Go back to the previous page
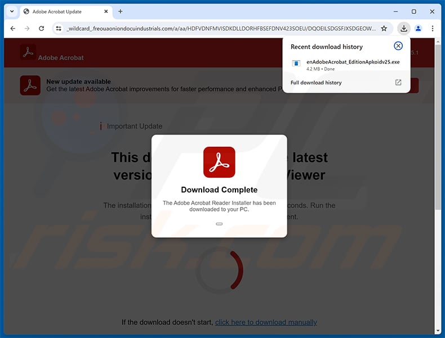445x338 pixels. [x=13, y=28]
